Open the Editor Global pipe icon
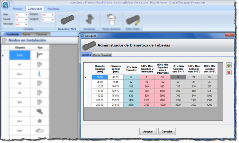This screenshot has width=239, height=143. [x=133, y=21]
